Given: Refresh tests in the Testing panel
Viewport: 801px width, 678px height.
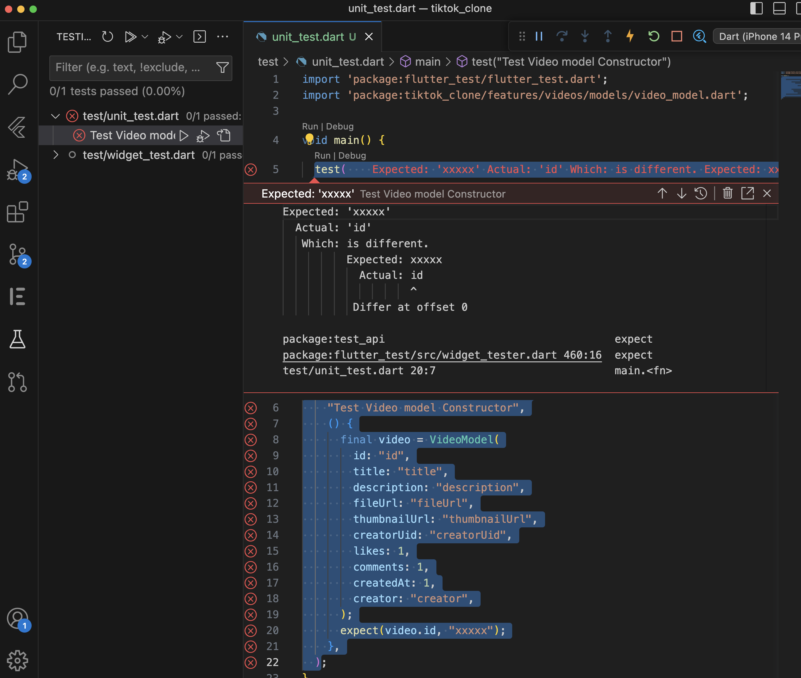Looking at the screenshot, I should coord(108,37).
